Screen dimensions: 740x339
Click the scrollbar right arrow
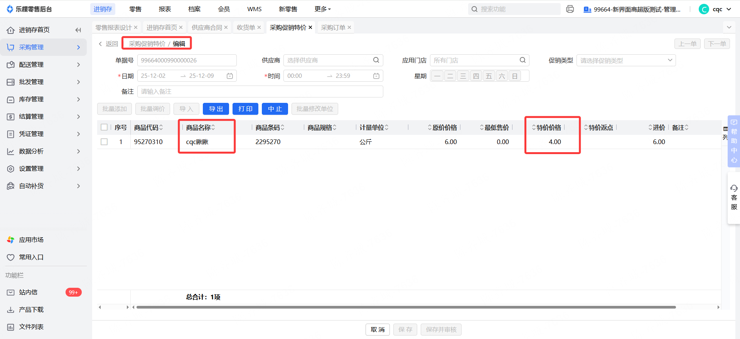click(x=718, y=307)
